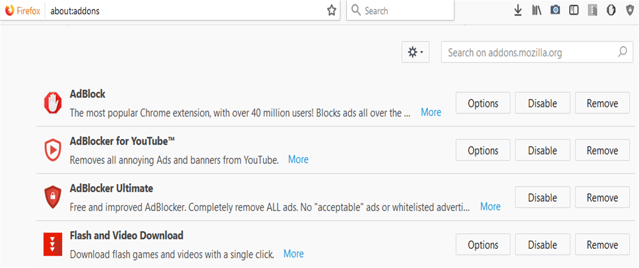Image resolution: width=639 pixels, height=268 pixels.
Task: Click the round black-and-white extension icon
Action: [x=611, y=10]
